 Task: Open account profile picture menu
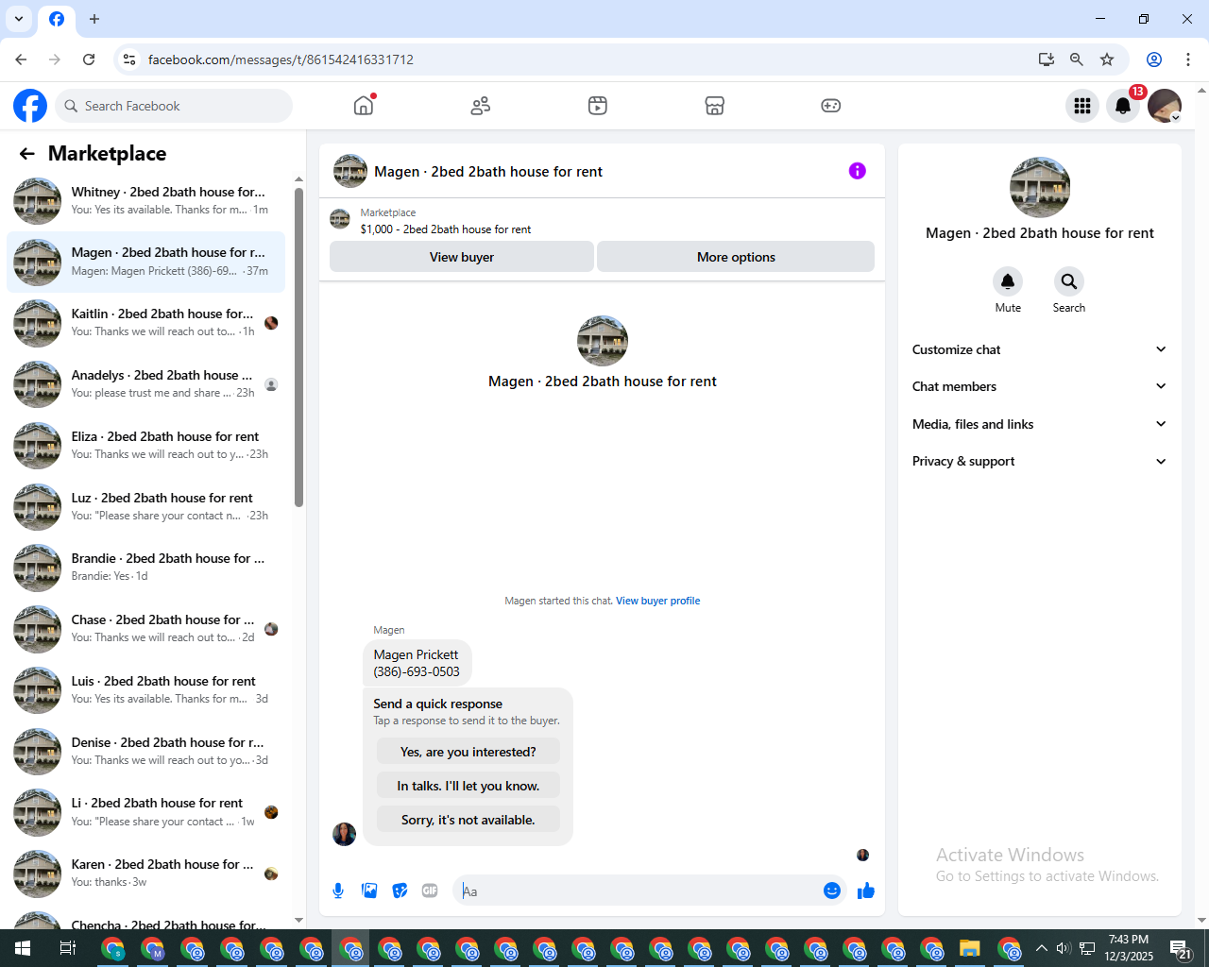(1165, 106)
